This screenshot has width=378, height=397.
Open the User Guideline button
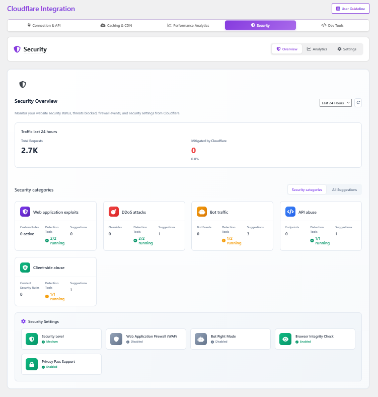tap(350, 9)
